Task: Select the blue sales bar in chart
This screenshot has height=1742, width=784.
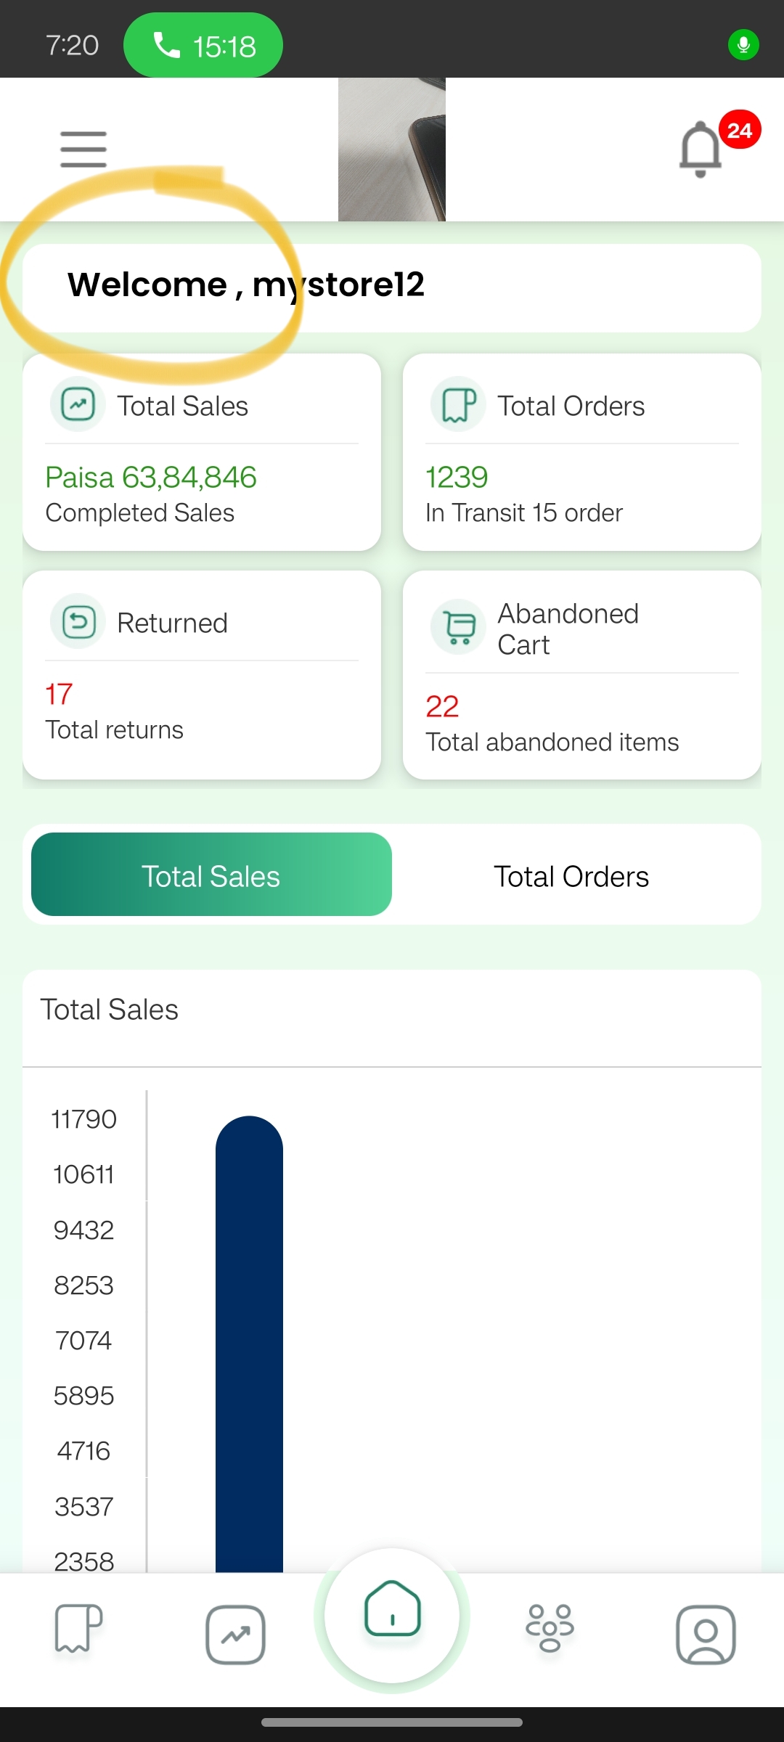Action: pyautogui.click(x=249, y=1344)
